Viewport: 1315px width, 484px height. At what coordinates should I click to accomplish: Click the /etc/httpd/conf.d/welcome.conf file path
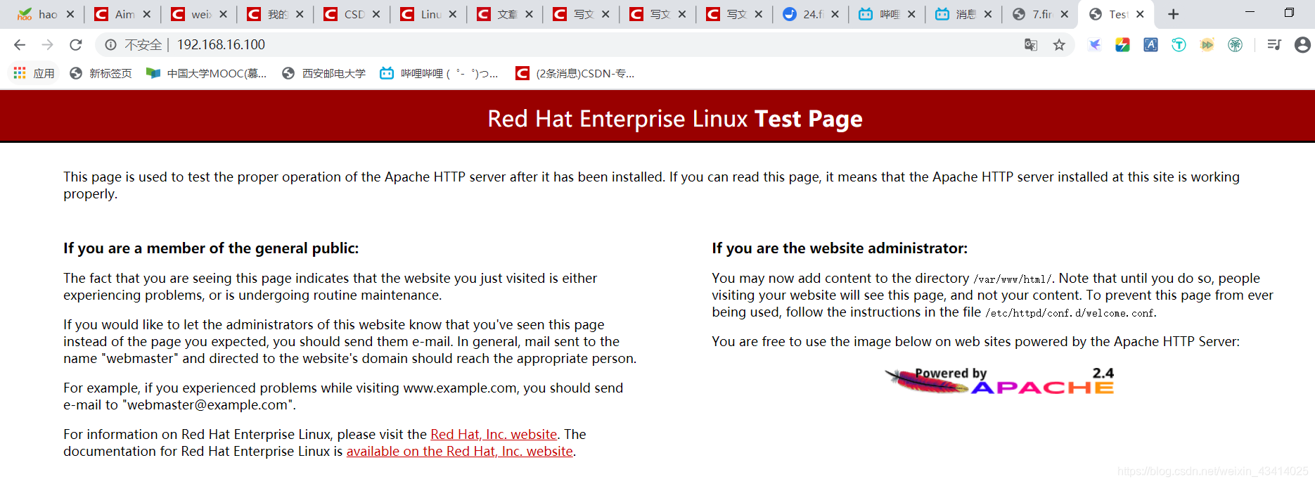pyautogui.click(x=1070, y=313)
